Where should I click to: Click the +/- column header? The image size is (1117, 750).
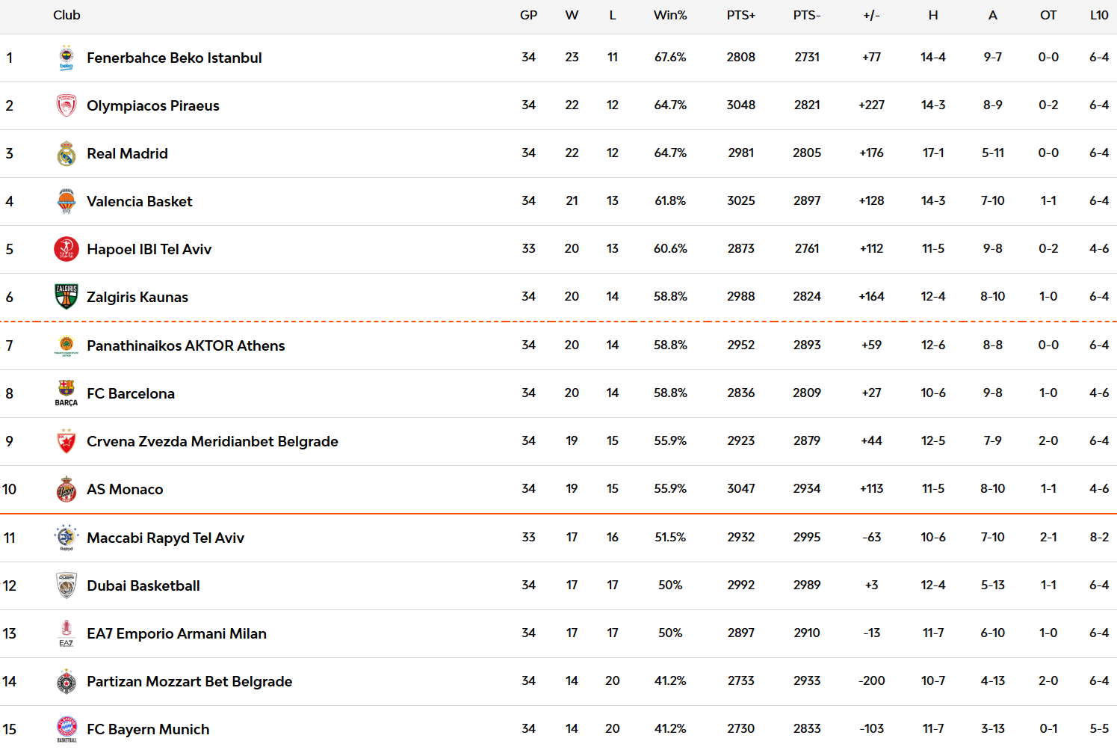871,15
